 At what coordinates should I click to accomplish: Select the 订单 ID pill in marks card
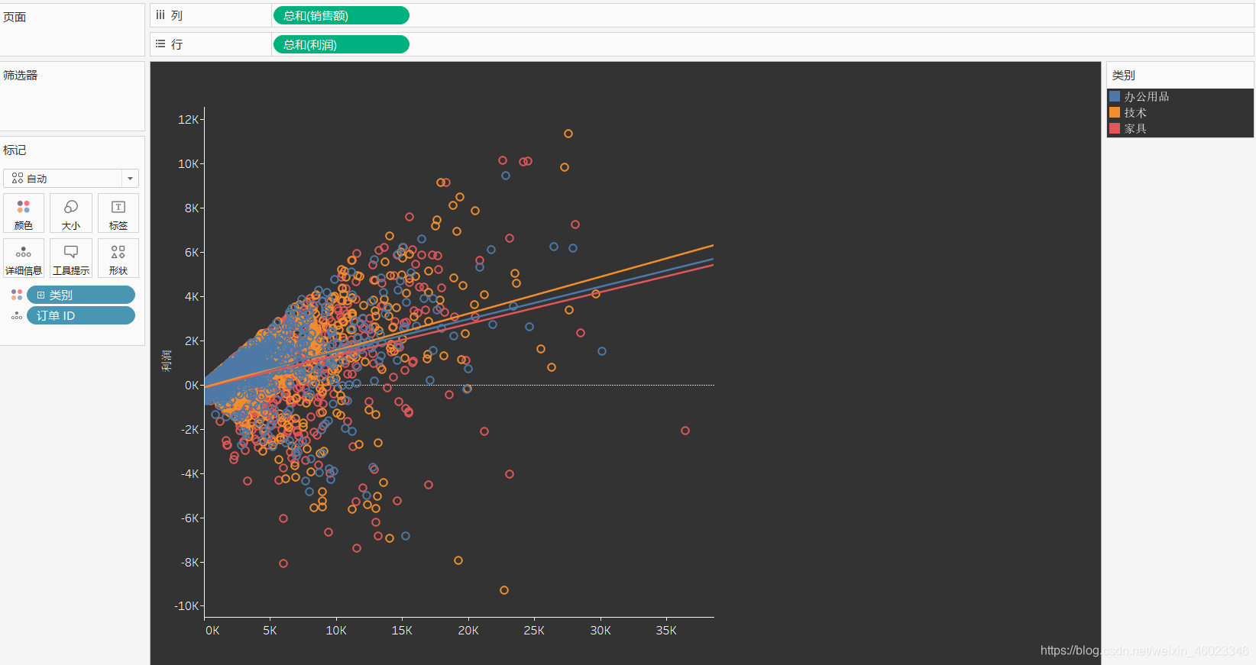tap(81, 315)
